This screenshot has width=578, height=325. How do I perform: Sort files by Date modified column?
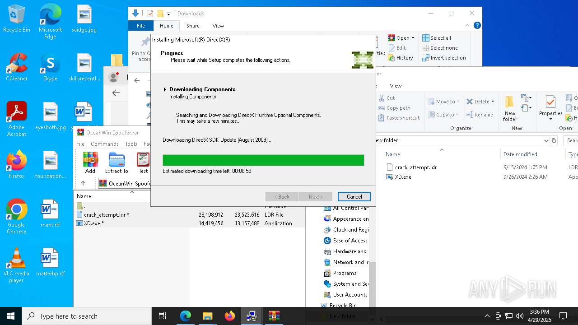tap(520, 154)
